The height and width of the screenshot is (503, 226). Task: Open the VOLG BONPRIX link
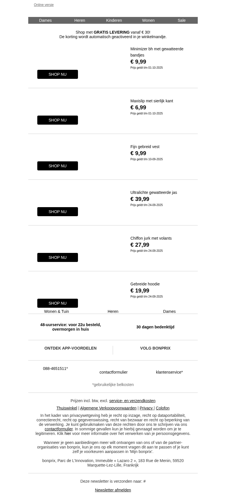click(155, 348)
